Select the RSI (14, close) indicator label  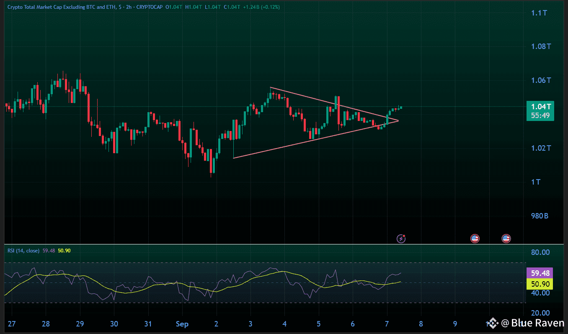tap(23, 250)
